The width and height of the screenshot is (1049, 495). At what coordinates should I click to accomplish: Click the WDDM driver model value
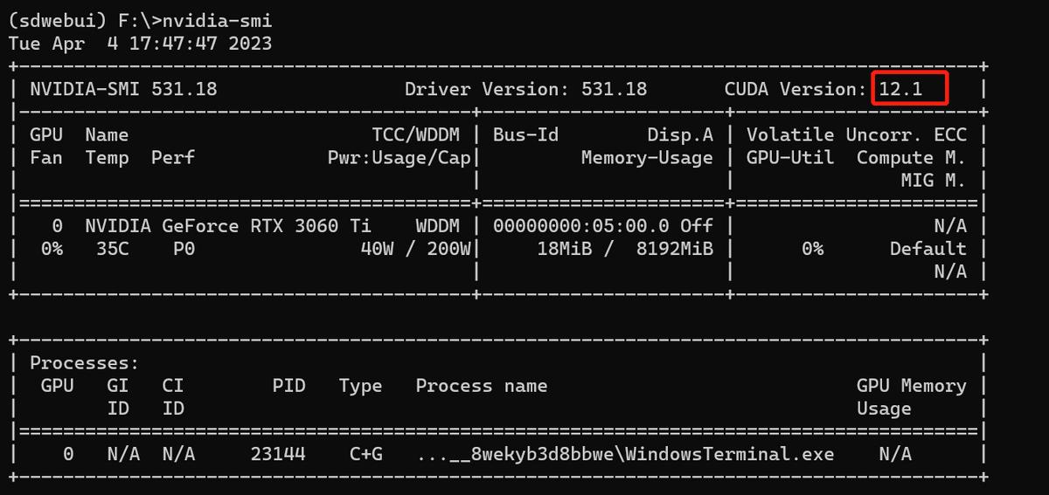point(437,225)
